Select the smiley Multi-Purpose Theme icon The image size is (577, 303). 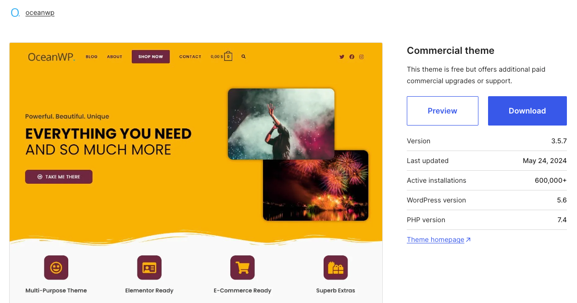[x=56, y=267]
